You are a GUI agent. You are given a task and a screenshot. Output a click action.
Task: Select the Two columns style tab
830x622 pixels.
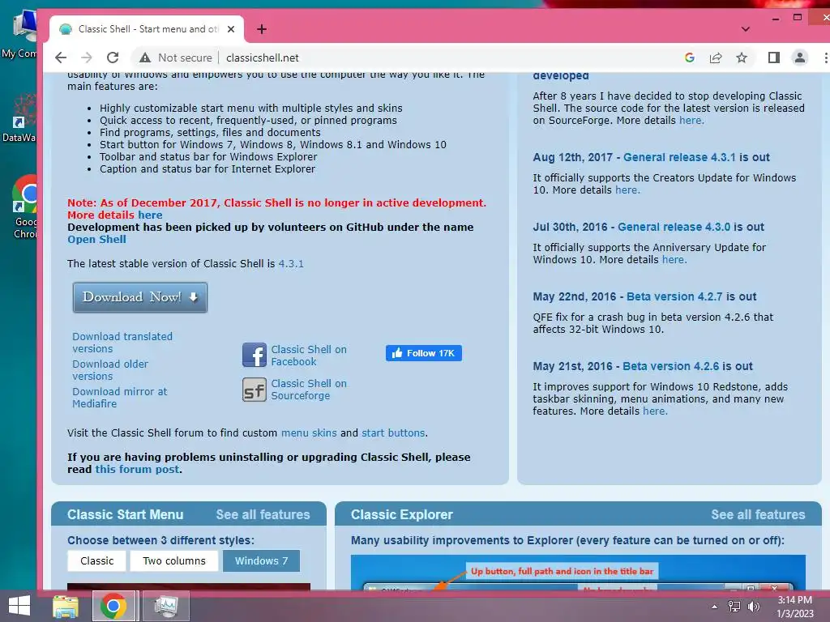[x=174, y=560]
